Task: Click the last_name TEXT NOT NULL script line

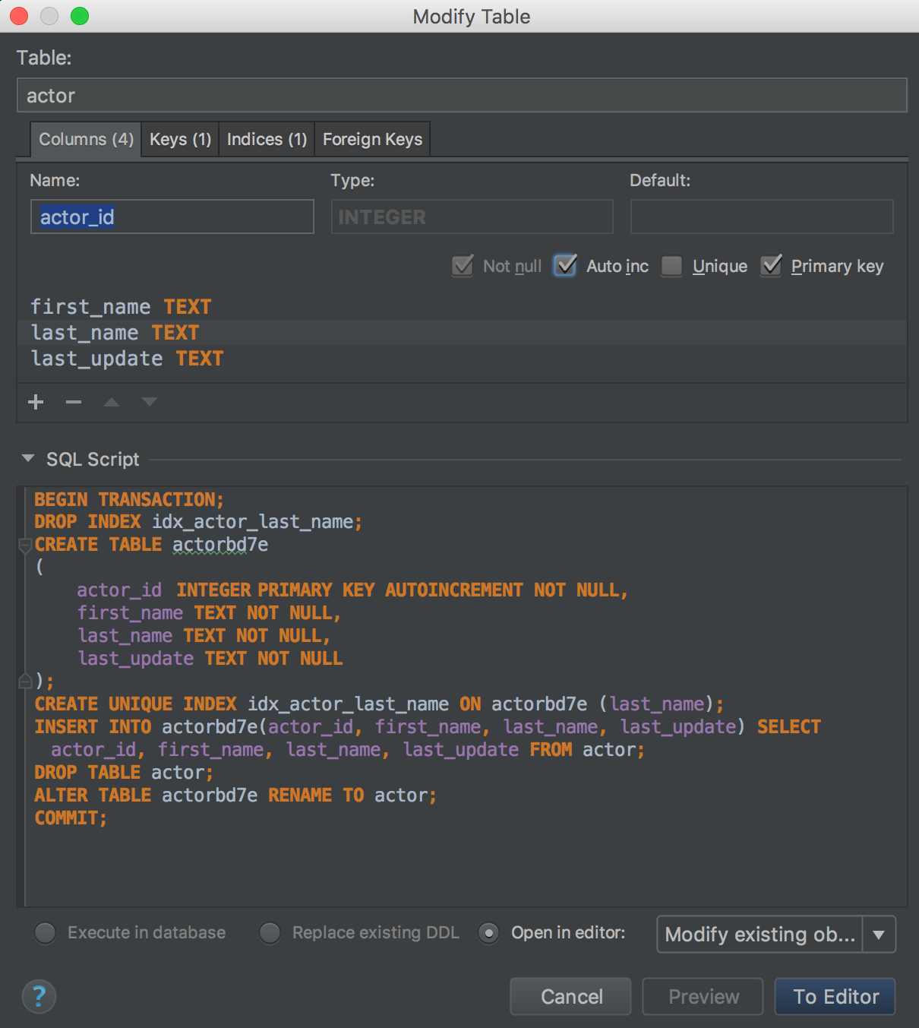Action: [x=204, y=636]
